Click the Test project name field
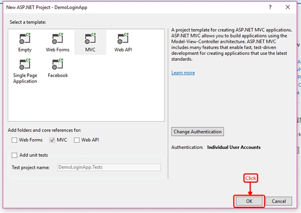Screen dimensions: 301x213 point(109,167)
